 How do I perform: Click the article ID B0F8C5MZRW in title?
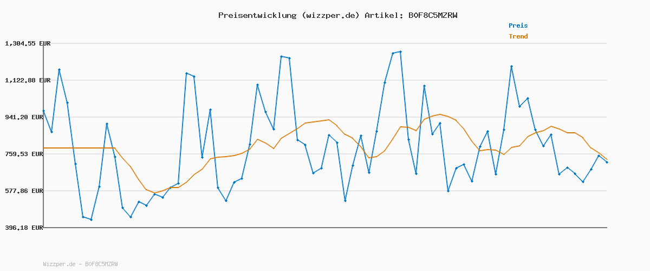432,15
